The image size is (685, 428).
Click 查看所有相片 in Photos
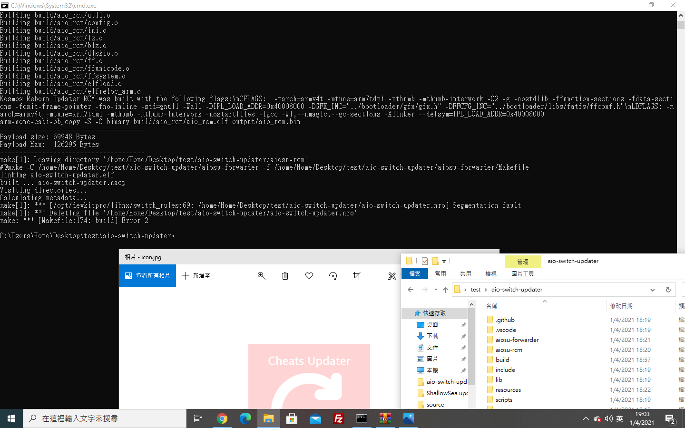coord(147,276)
